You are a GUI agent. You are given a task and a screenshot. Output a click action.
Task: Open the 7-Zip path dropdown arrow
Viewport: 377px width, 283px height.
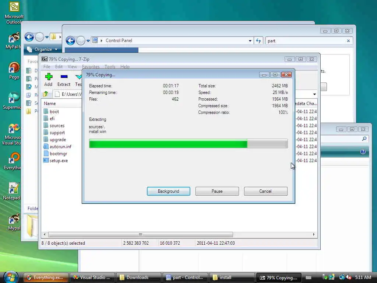pos(314,94)
